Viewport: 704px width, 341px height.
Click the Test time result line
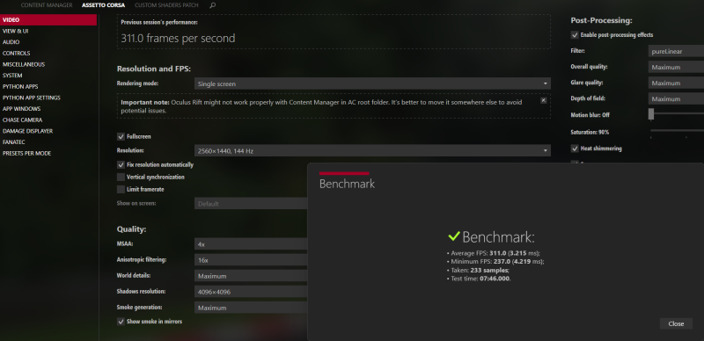[479, 279]
